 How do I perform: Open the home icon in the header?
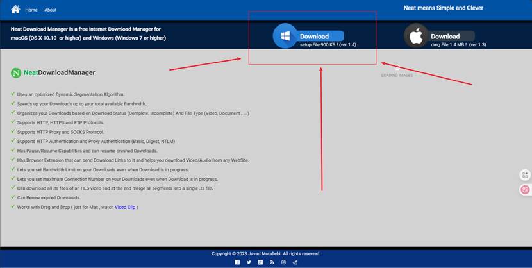15,9
